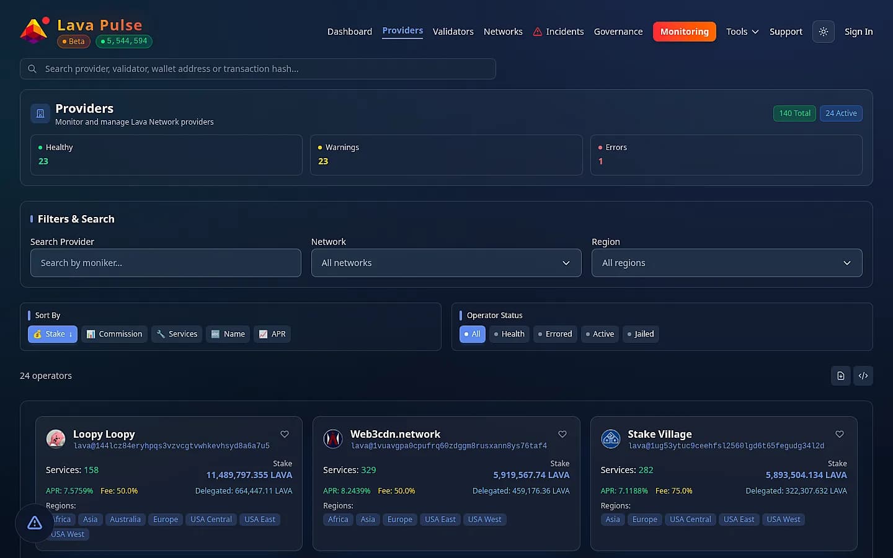This screenshot has height=558, width=893.
Task: Click Stake Village's Europe region tag
Action: click(645, 520)
